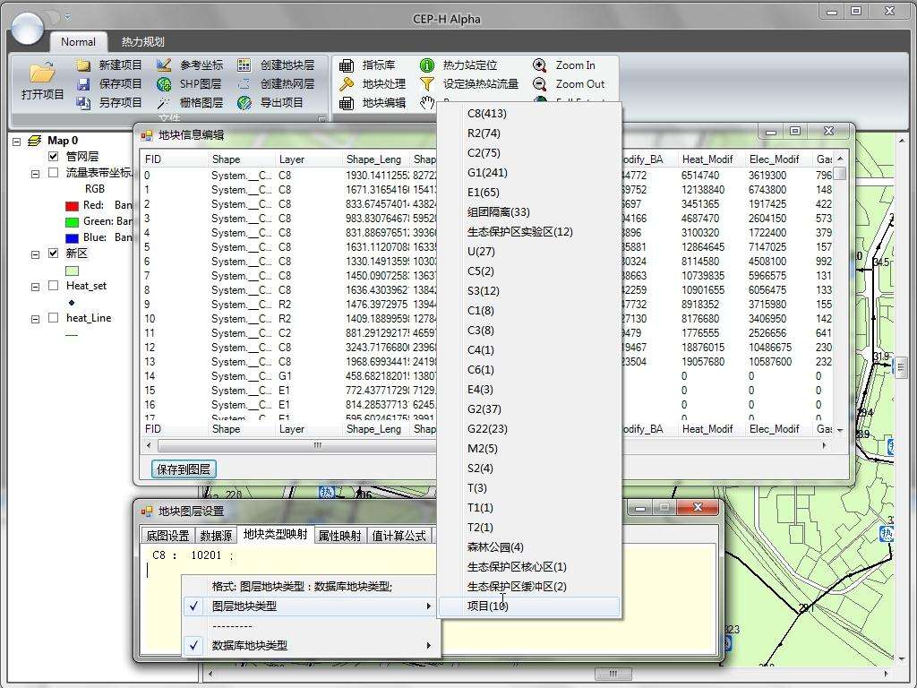
Task: Open the 数据源 tab
Action: click(x=216, y=536)
